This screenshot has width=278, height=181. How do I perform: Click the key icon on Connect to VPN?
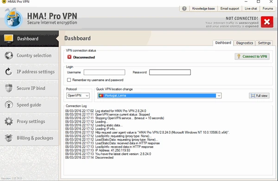239,56
